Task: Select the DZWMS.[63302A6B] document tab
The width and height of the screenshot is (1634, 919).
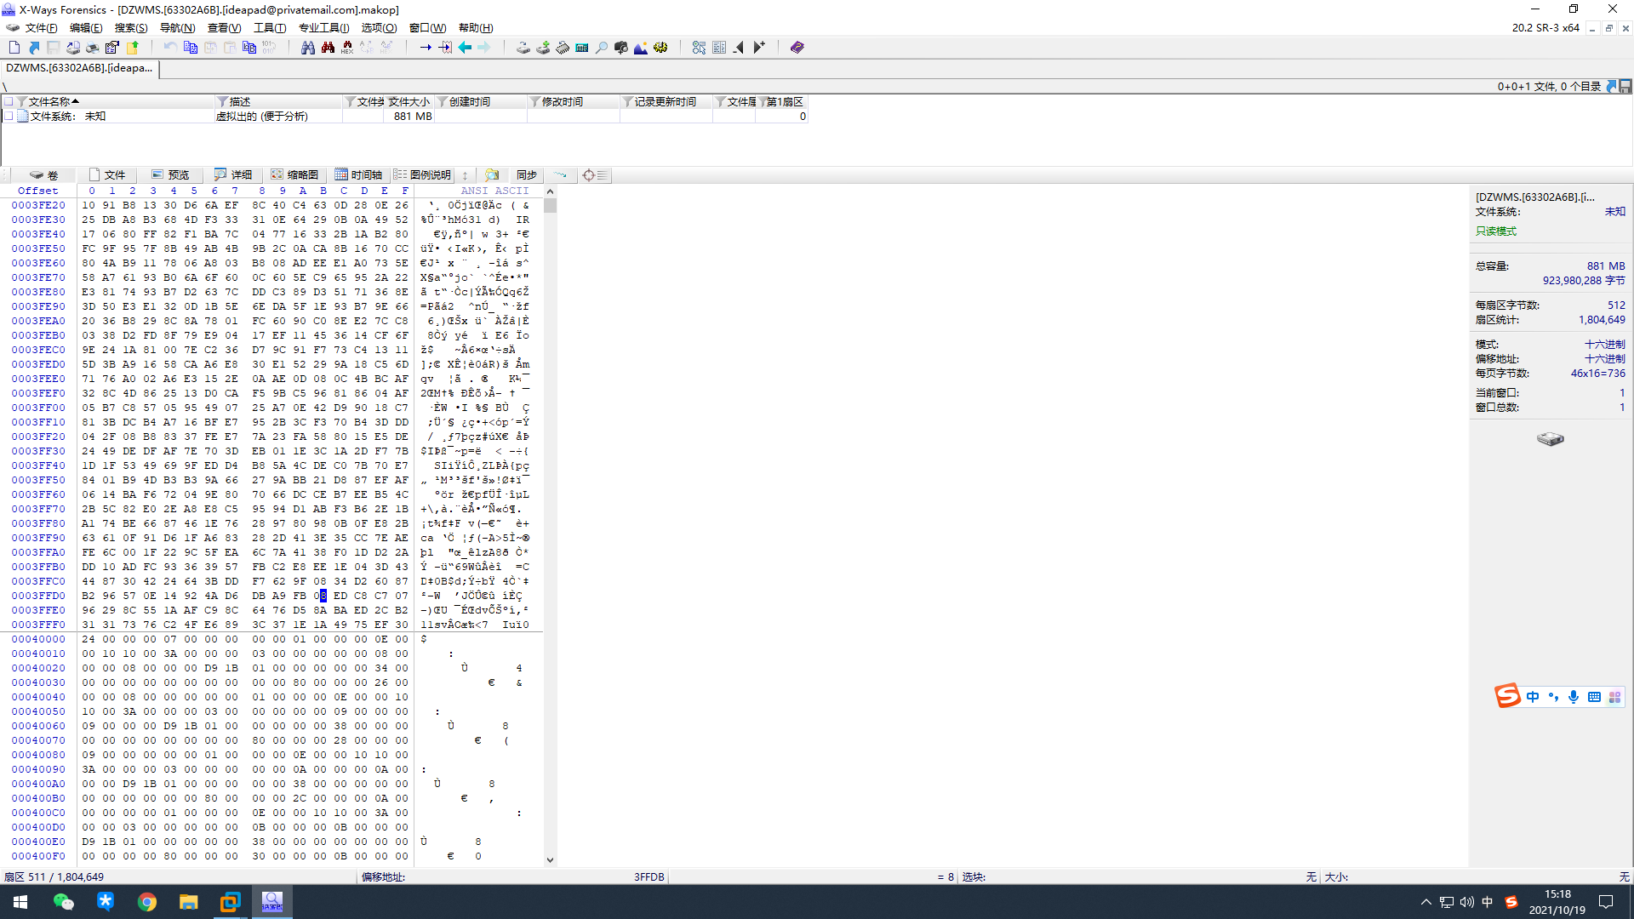Action: click(79, 68)
